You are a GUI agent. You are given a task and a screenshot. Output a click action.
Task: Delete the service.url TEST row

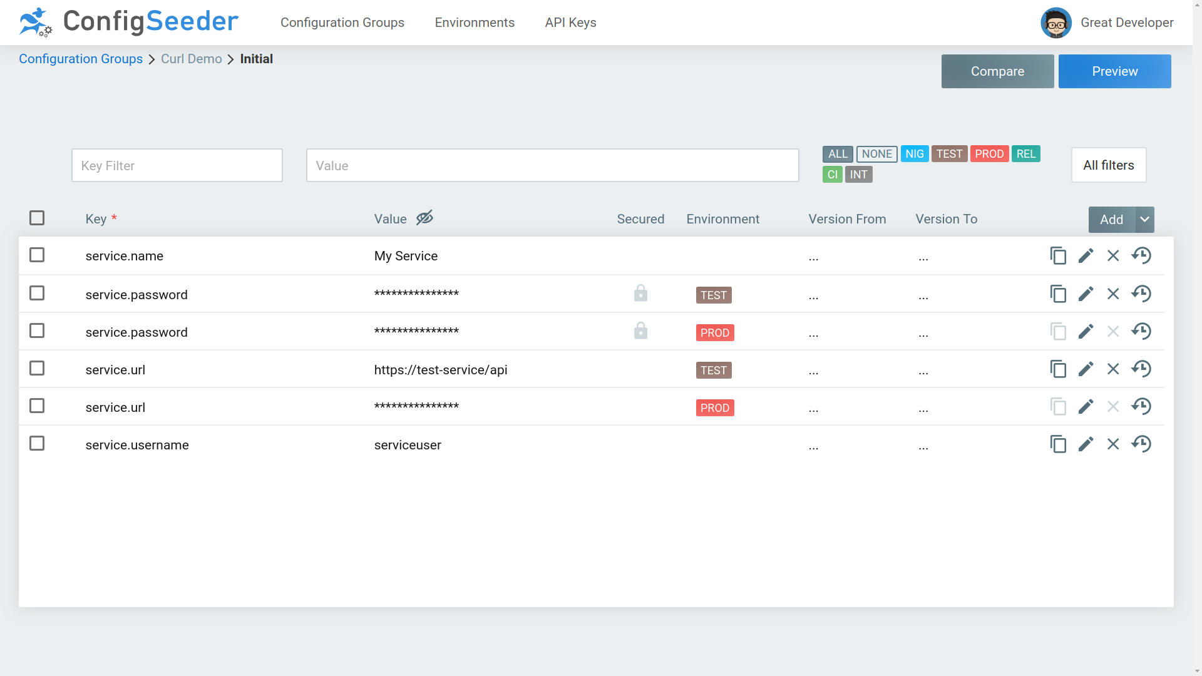1113,369
